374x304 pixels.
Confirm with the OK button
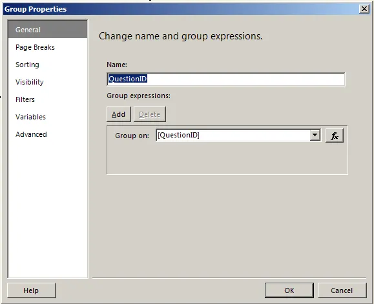(289, 290)
